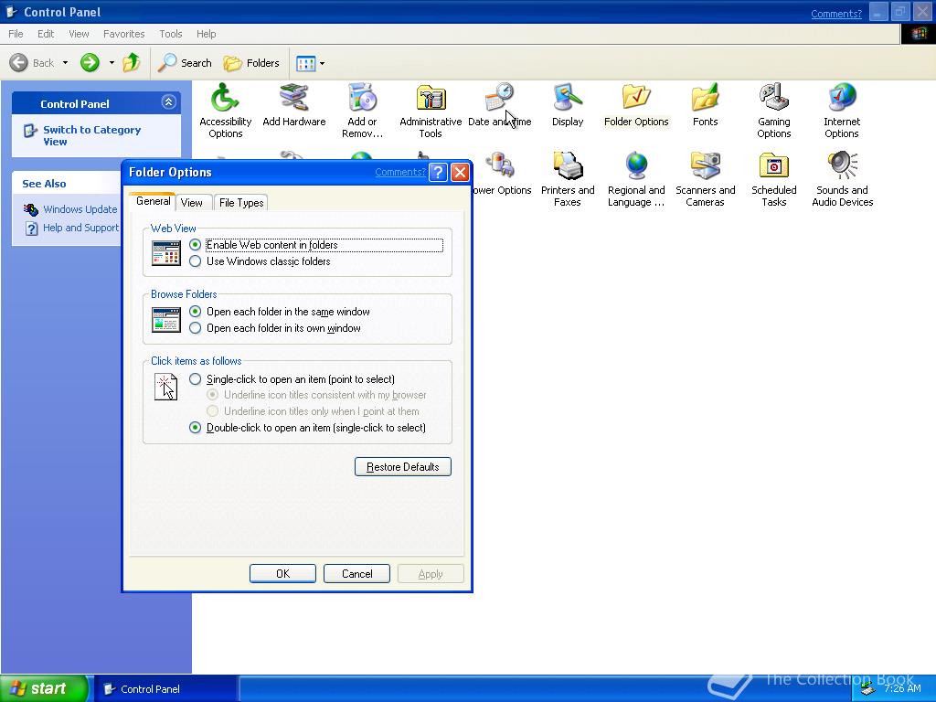Open Add or Remove Programs icon
936x702 pixels.
(362, 111)
